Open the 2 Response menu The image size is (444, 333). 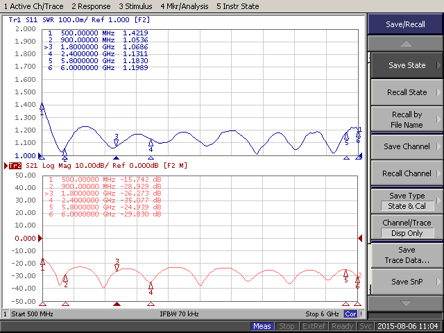click(91, 6)
